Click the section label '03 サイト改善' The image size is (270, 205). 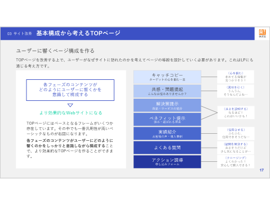[x=19, y=33]
